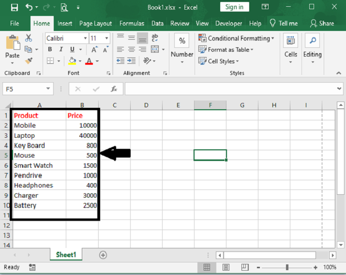Undo the last action

click(29, 7)
